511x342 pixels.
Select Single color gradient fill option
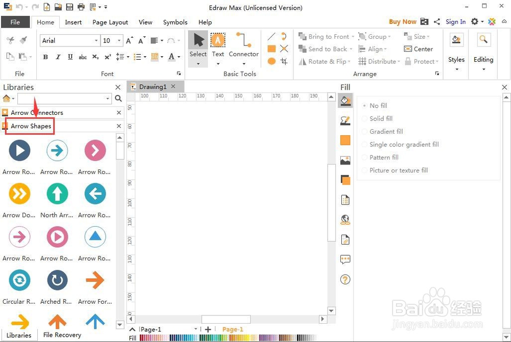point(365,144)
